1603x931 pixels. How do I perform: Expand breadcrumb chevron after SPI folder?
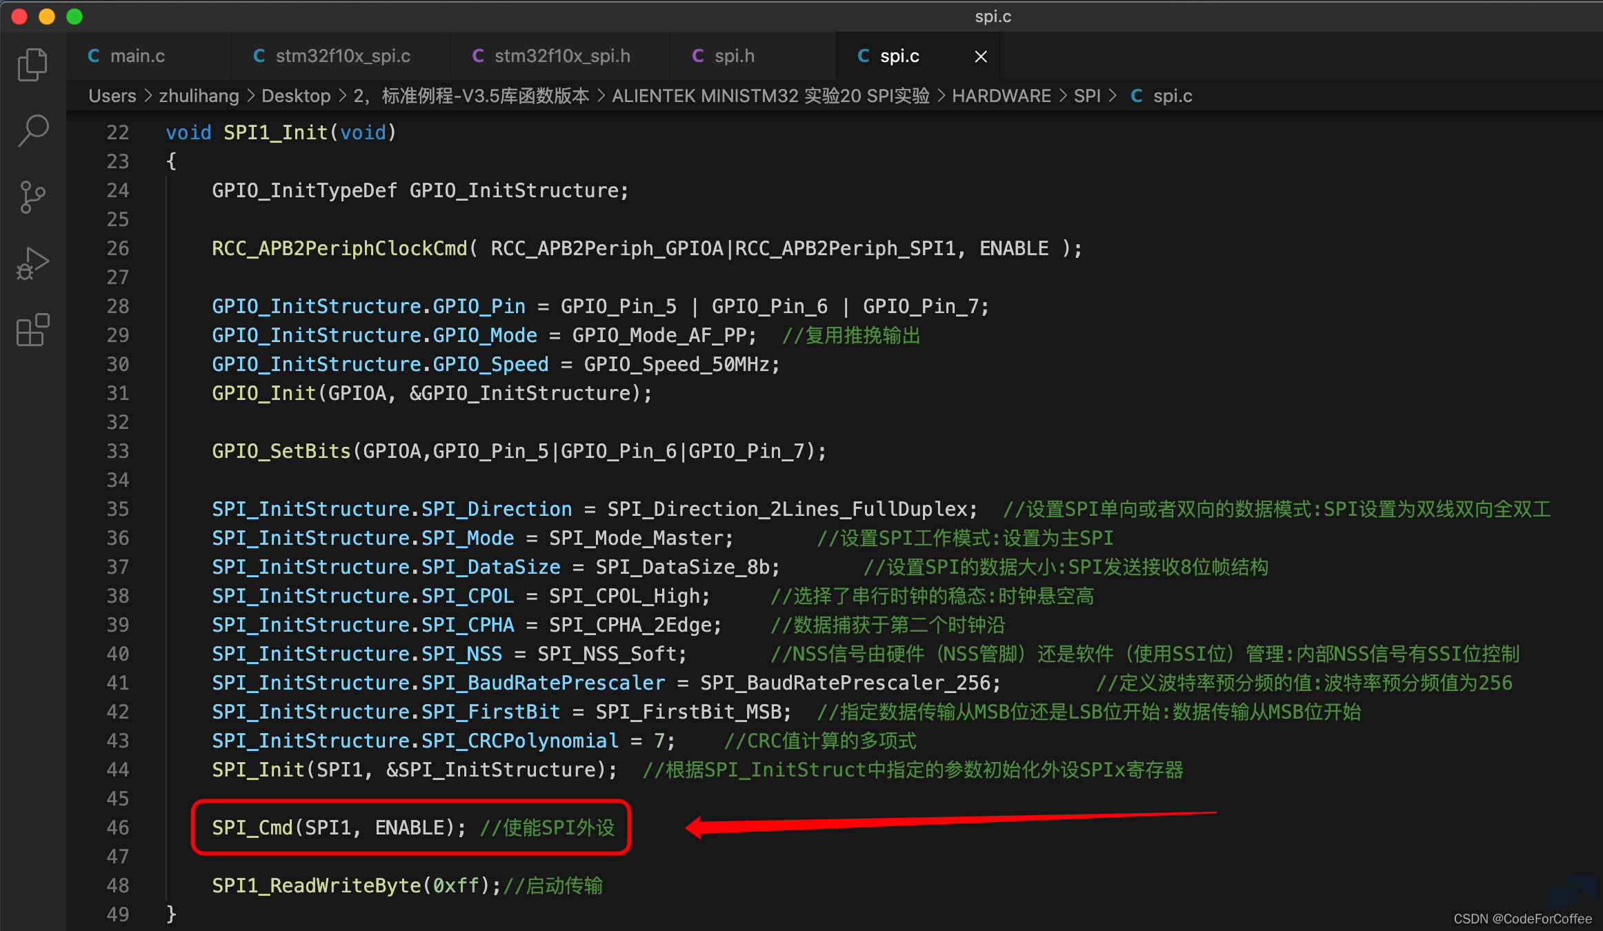click(x=1113, y=96)
